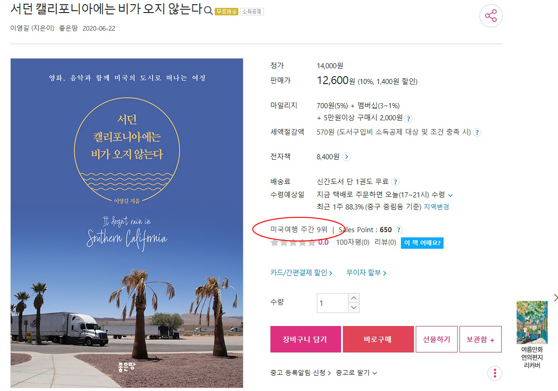This screenshot has height=391, width=558.
Task: Open 카드/간편결제 할인 details
Action: [x=301, y=273]
